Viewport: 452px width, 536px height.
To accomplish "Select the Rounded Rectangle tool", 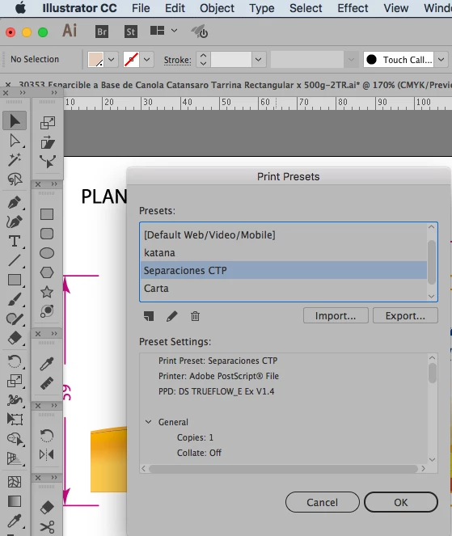I will [x=47, y=234].
